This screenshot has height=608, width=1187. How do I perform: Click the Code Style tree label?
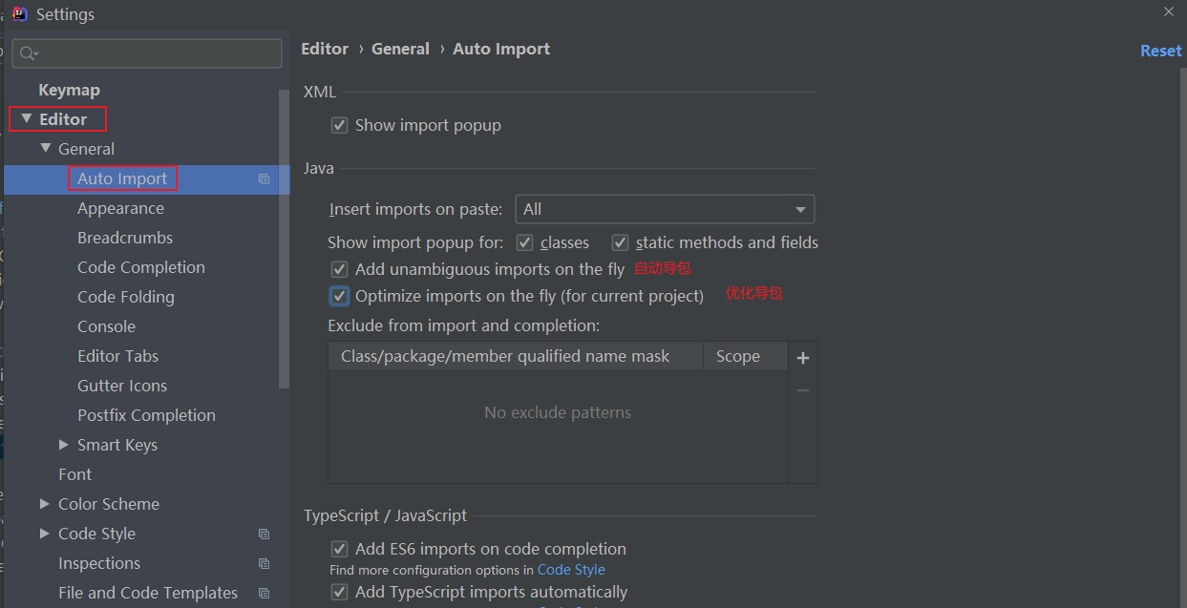pyautogui.click(x=96, y=534)
